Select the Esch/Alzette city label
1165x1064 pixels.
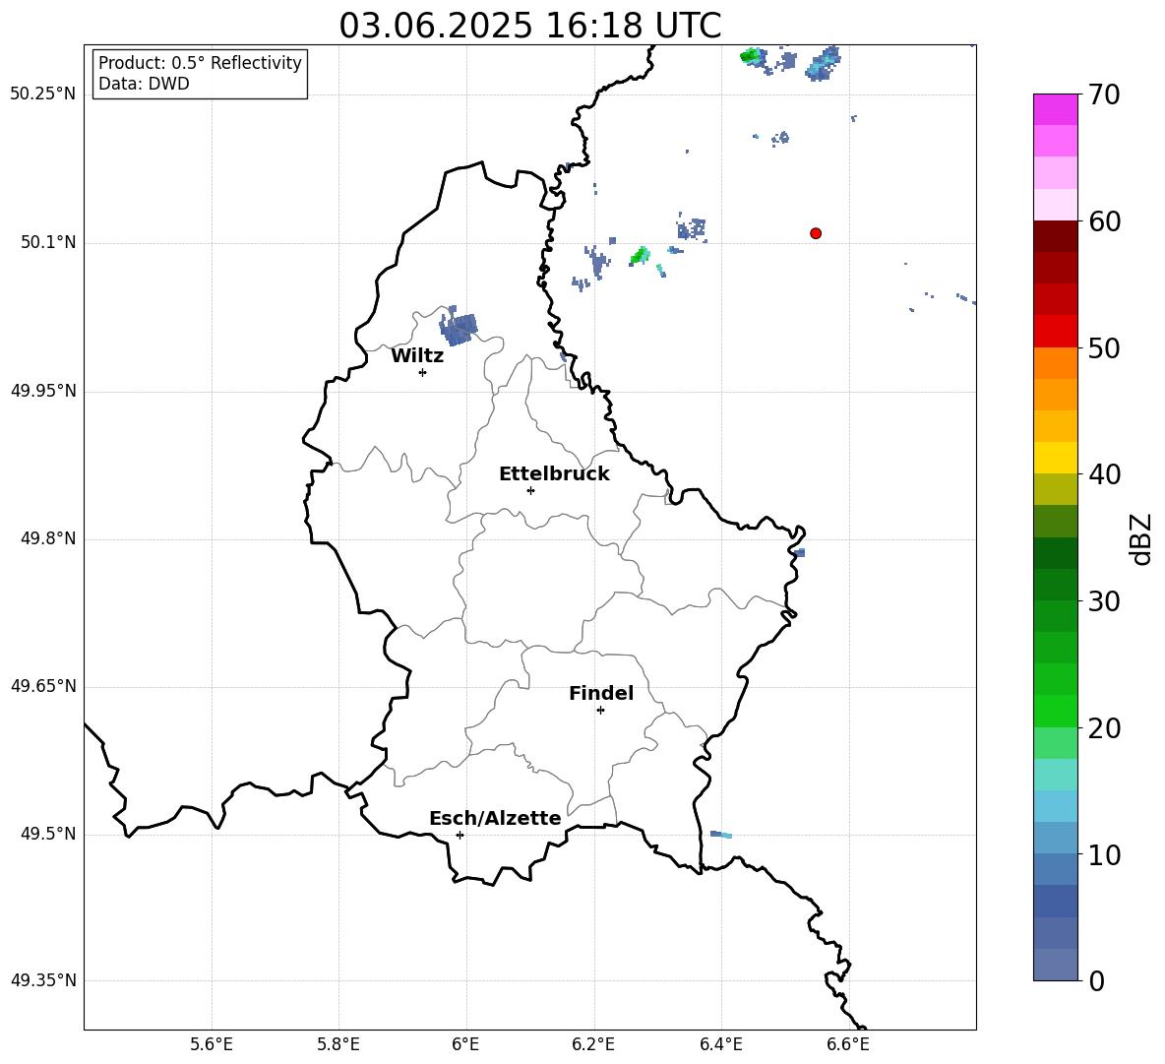(x=495, y=818)
